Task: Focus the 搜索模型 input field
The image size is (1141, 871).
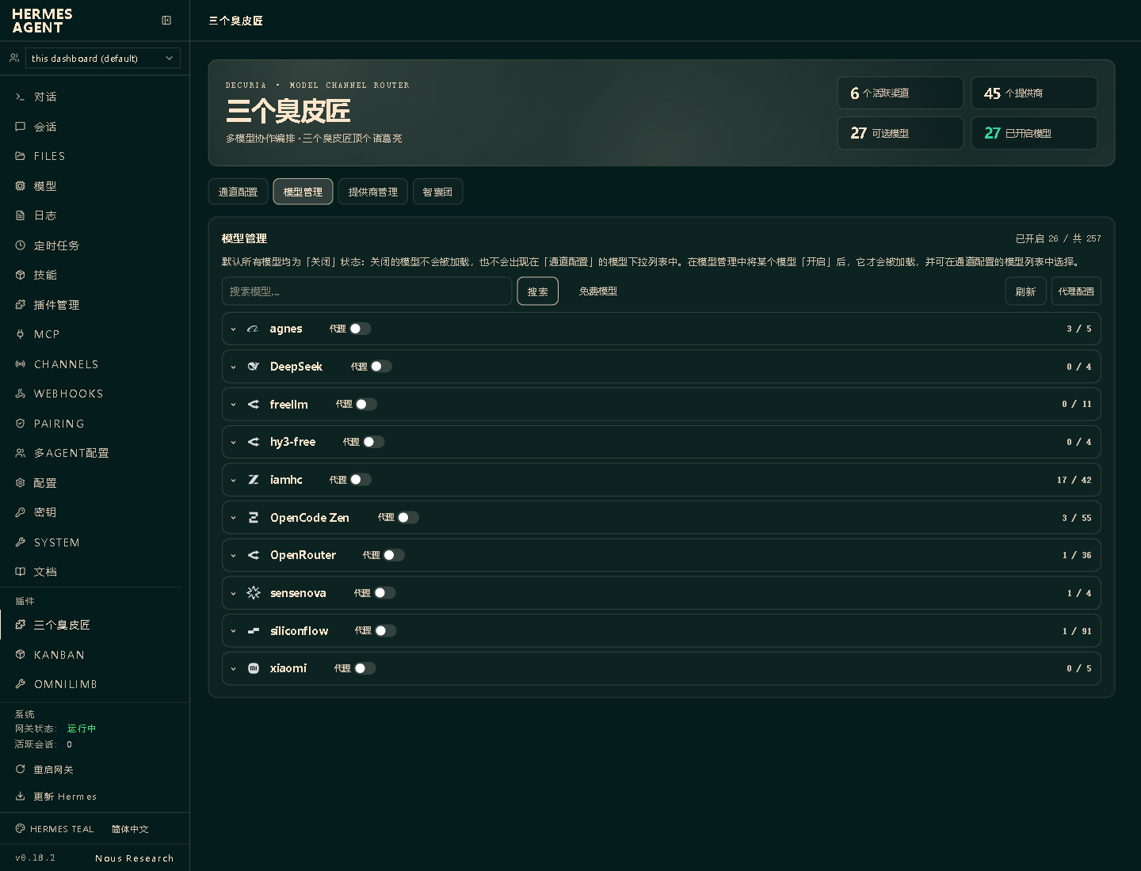Action: coord(367,291)
